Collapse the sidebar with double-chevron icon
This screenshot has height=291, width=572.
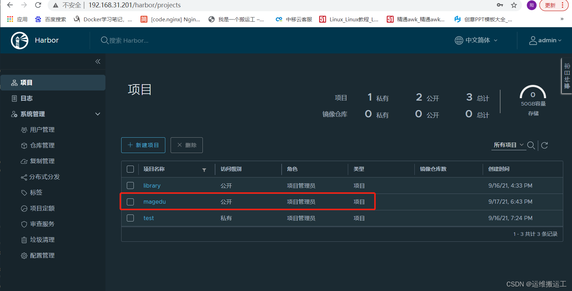click(98, 61)
